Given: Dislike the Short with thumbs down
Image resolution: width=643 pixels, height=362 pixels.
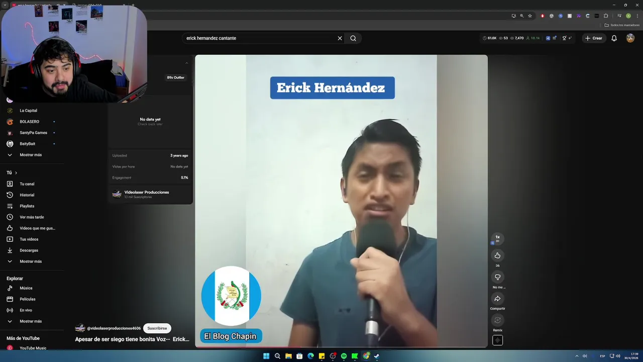Looking at the screenshot, I should tap(497, 277).
